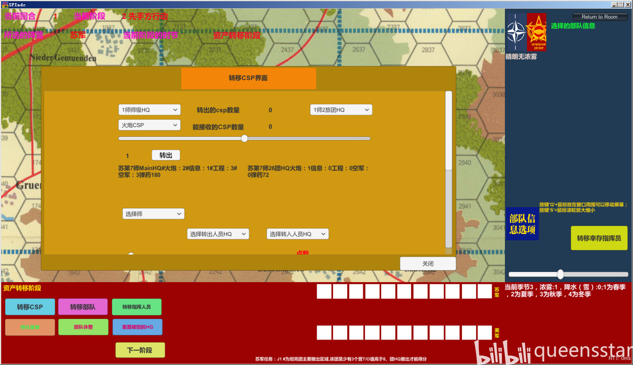The height and width of the screenshot is (365, 633).
Task: Minimize the SPIndc window
Action: pos(614,4)
